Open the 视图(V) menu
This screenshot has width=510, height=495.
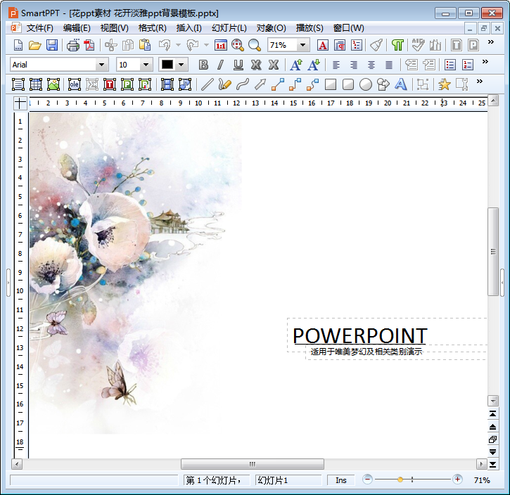click(115, 28)
